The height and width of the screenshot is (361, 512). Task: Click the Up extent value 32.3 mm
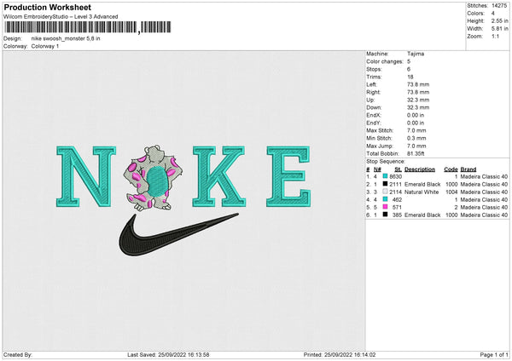tap(418, 100)
